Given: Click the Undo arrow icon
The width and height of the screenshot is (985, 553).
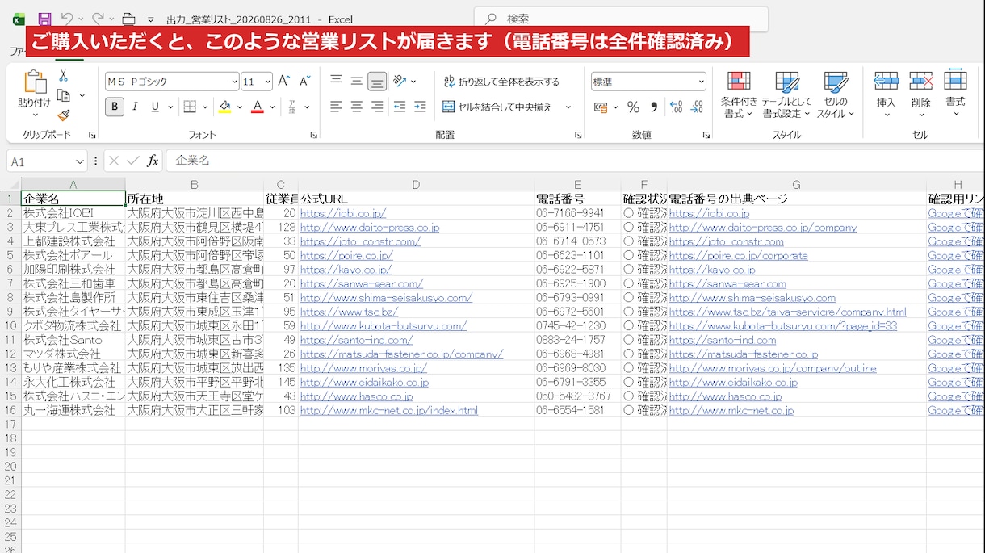Looking at the screenshot, I should point(67,19).
